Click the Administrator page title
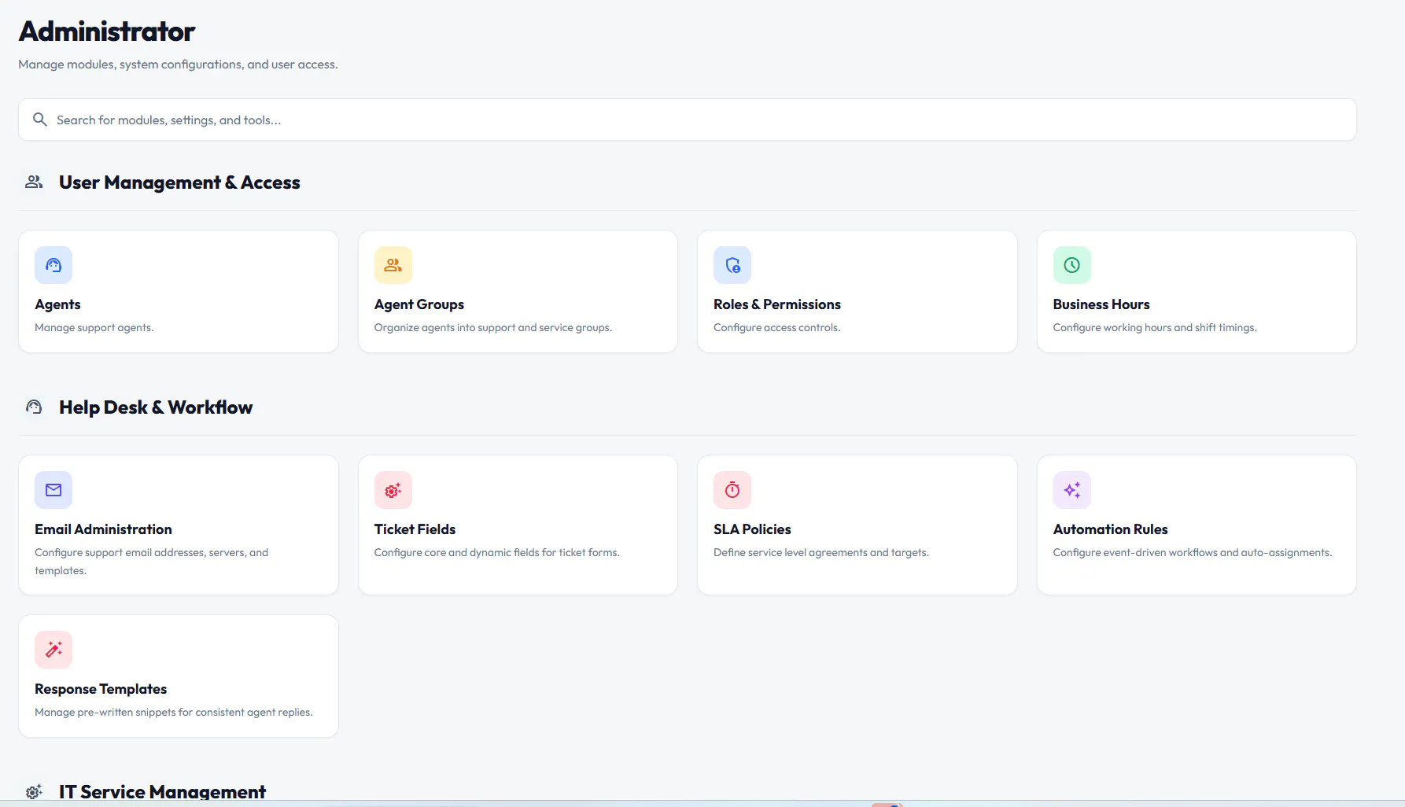Image resolution: width=1405 pixels, height=807 pixels. pyautogui.click(x=107, y=31)
